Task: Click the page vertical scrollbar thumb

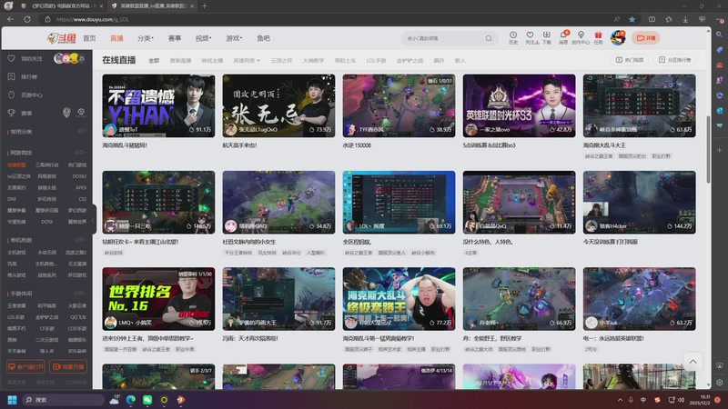Action: pos(708,149)
